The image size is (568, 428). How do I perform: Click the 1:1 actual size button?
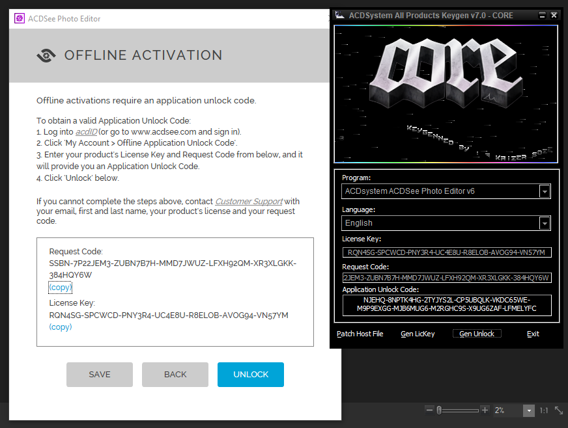(x=544, y=410)
